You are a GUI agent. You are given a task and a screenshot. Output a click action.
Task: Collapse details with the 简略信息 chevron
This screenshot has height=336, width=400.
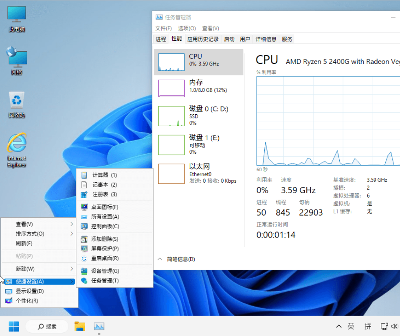tap(160, 259)
